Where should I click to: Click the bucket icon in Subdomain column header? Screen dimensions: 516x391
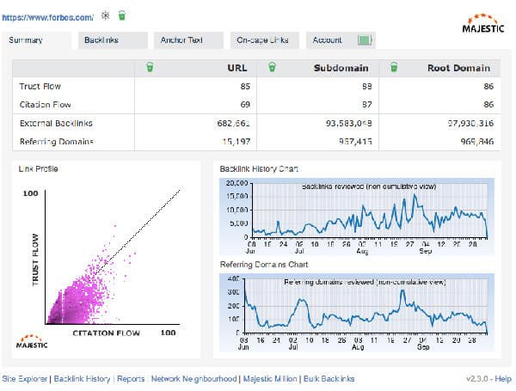click(272, 67)
